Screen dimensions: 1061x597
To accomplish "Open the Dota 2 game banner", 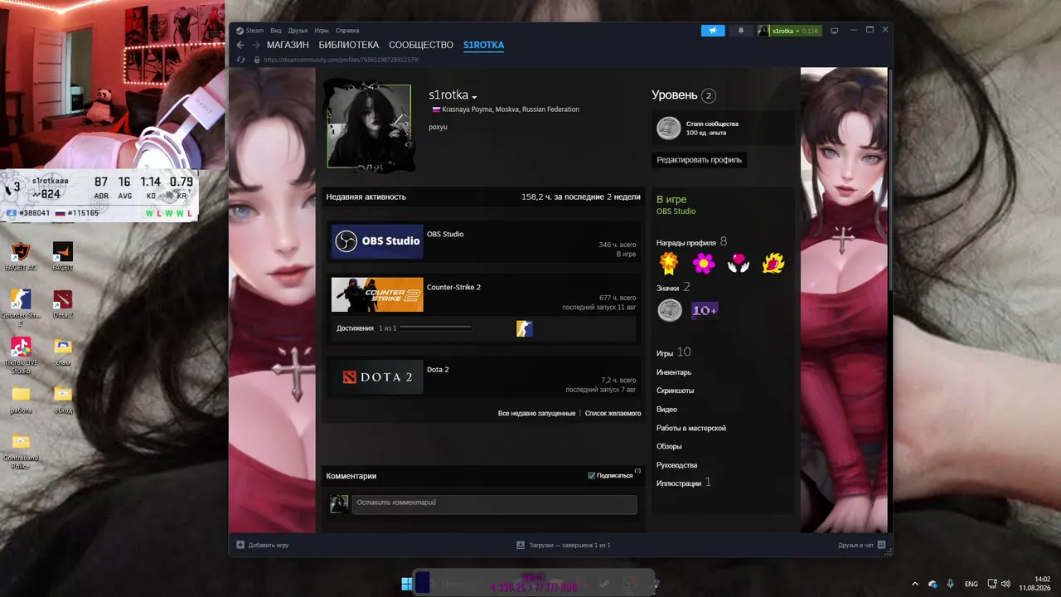I will (377, 376).
